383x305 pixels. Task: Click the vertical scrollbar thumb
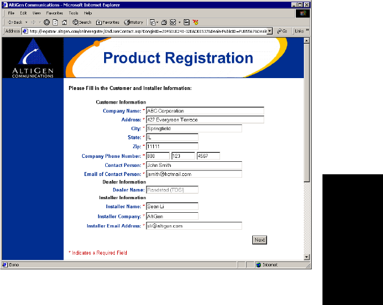307,113
